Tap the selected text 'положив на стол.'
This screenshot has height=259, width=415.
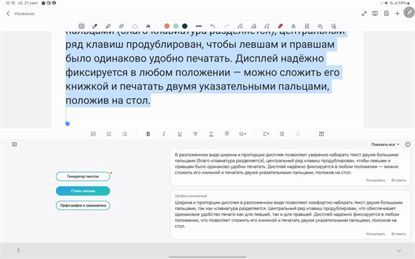[x=108, y=100]
